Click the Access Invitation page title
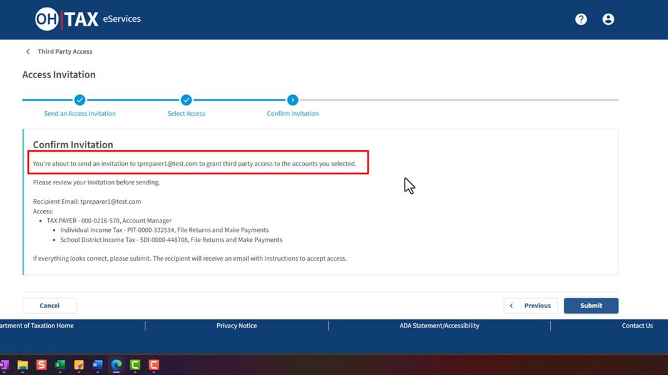This screenshot has height=375, width=668. click(59, 74)
